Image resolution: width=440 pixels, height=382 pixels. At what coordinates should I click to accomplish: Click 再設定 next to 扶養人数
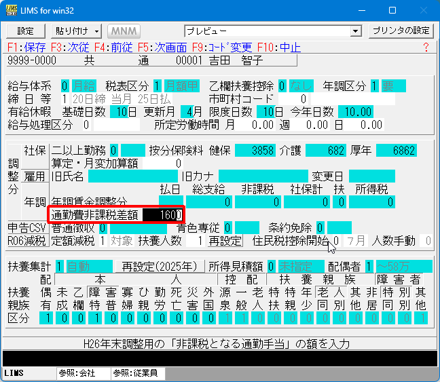(x=225, y=241)
